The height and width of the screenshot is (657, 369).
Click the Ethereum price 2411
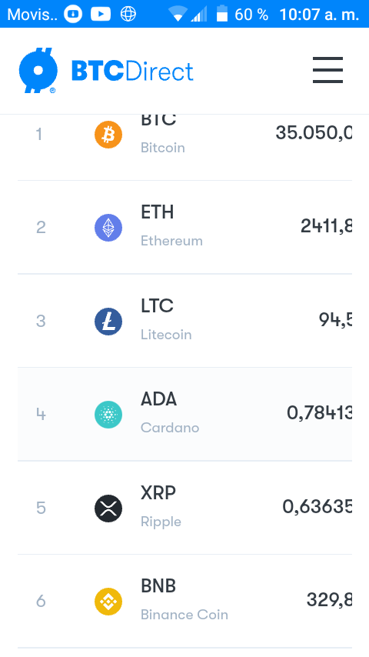pos(326,226)
